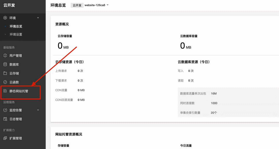Collapse the 环境 menu arrow
This screenshot has width=279, height=149.
click(x=38, y=18)
